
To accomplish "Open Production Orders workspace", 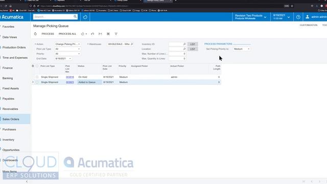I will [14, 48].
